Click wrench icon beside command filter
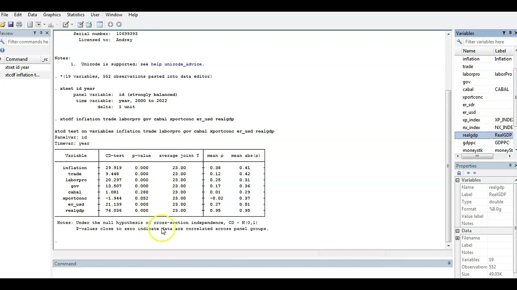The image size is (517, 290). tap(2, 42)
